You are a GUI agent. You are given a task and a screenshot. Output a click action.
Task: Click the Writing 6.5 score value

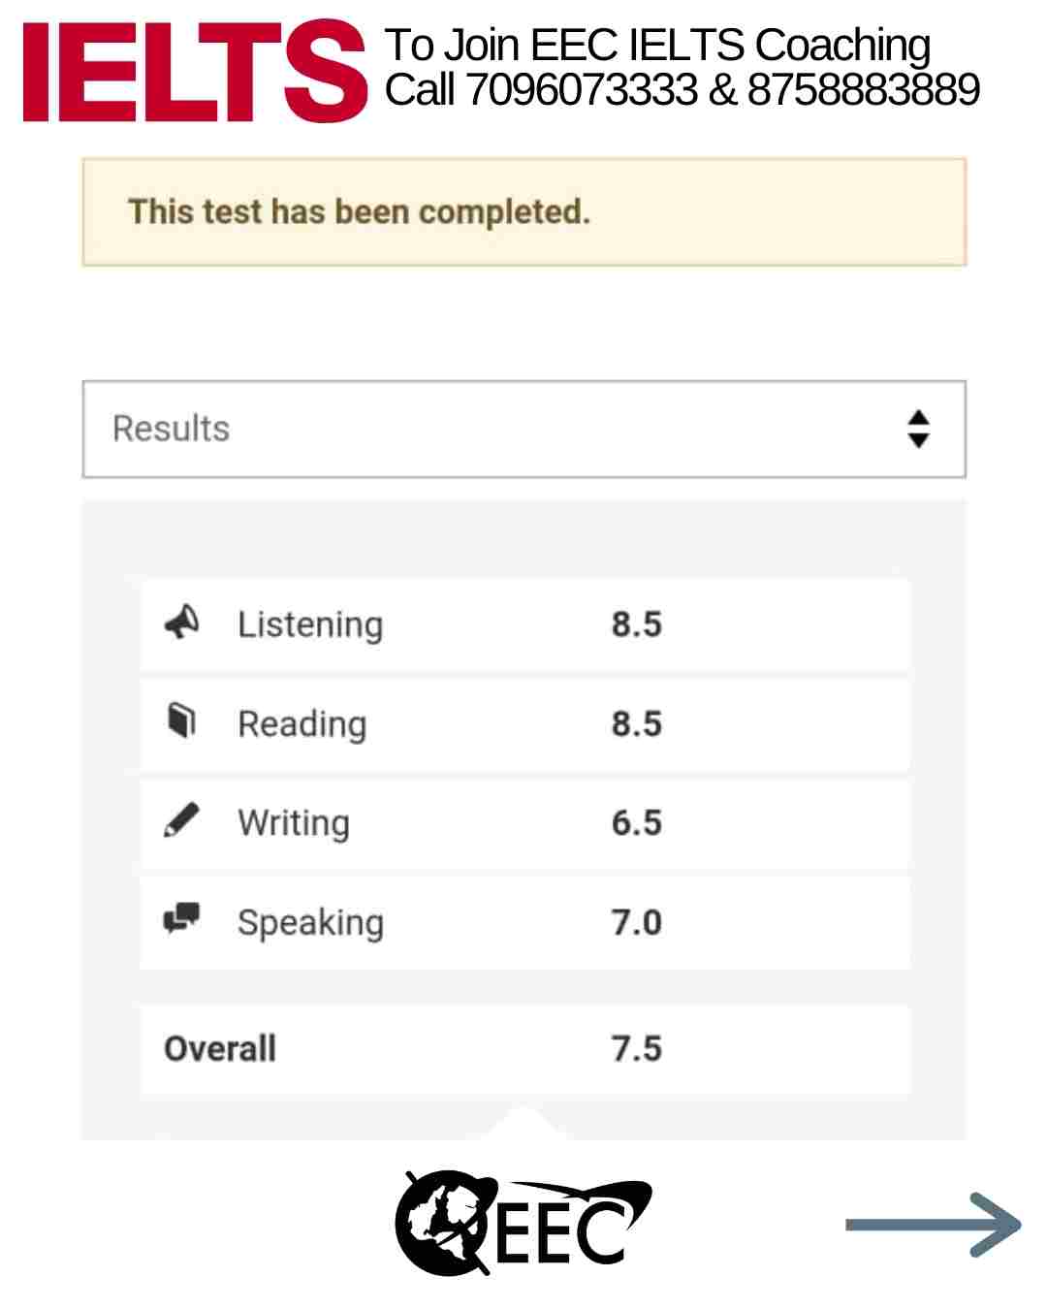click(636, 822)
